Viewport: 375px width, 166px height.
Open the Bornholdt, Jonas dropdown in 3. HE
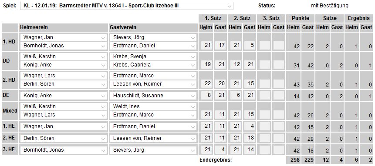pyautogui.click(x=64, y=150)
